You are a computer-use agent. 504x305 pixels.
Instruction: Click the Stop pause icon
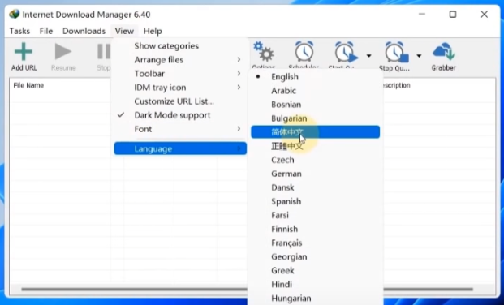[104, 51]
